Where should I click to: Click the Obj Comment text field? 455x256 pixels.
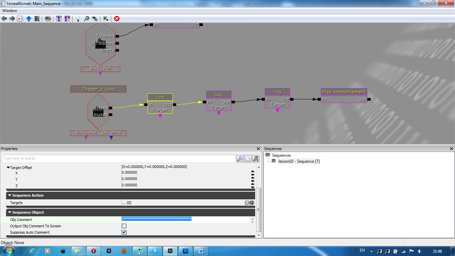pos(186,219)
